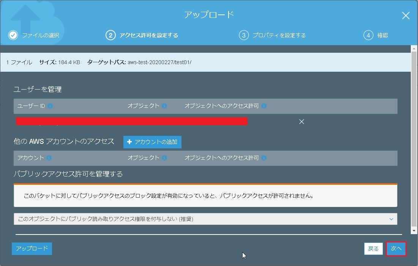Click the アップロード button at bottom left
418x266 pixels.
32,249
